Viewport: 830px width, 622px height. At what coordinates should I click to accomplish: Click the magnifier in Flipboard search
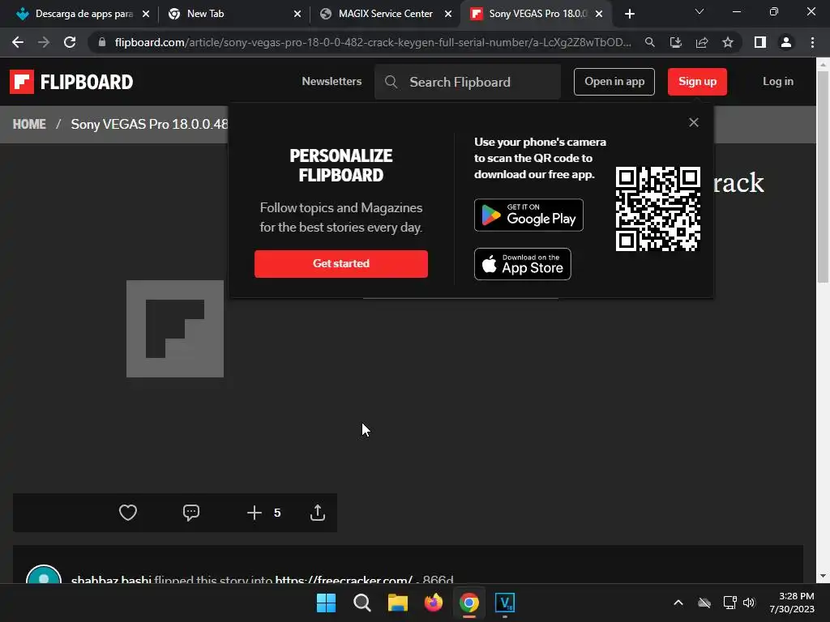[391, 82]
